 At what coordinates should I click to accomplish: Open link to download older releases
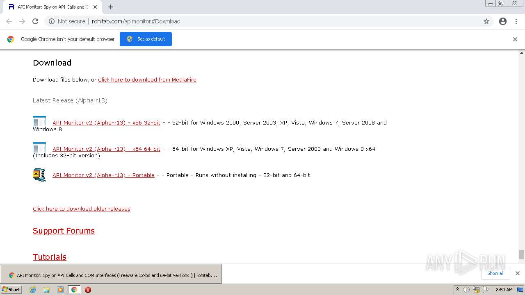(82, 209)
